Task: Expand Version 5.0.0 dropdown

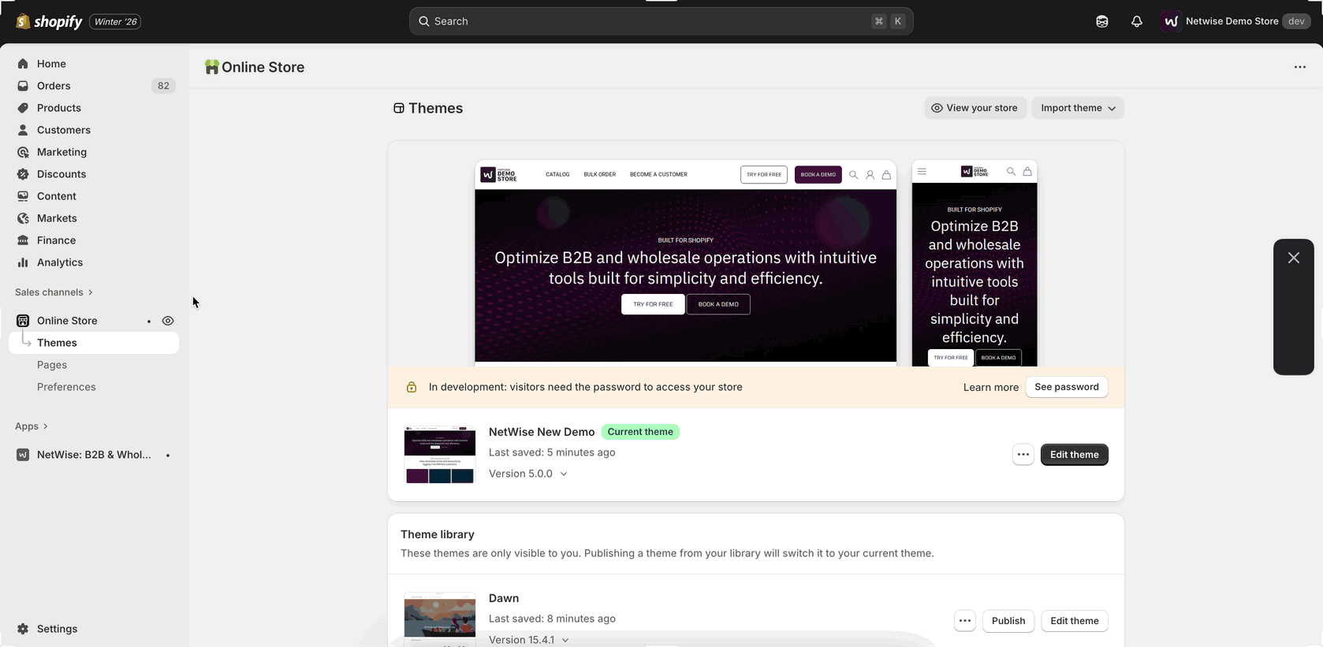Action: [x=528, y=474]
